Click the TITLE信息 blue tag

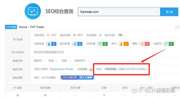[11, 27]
